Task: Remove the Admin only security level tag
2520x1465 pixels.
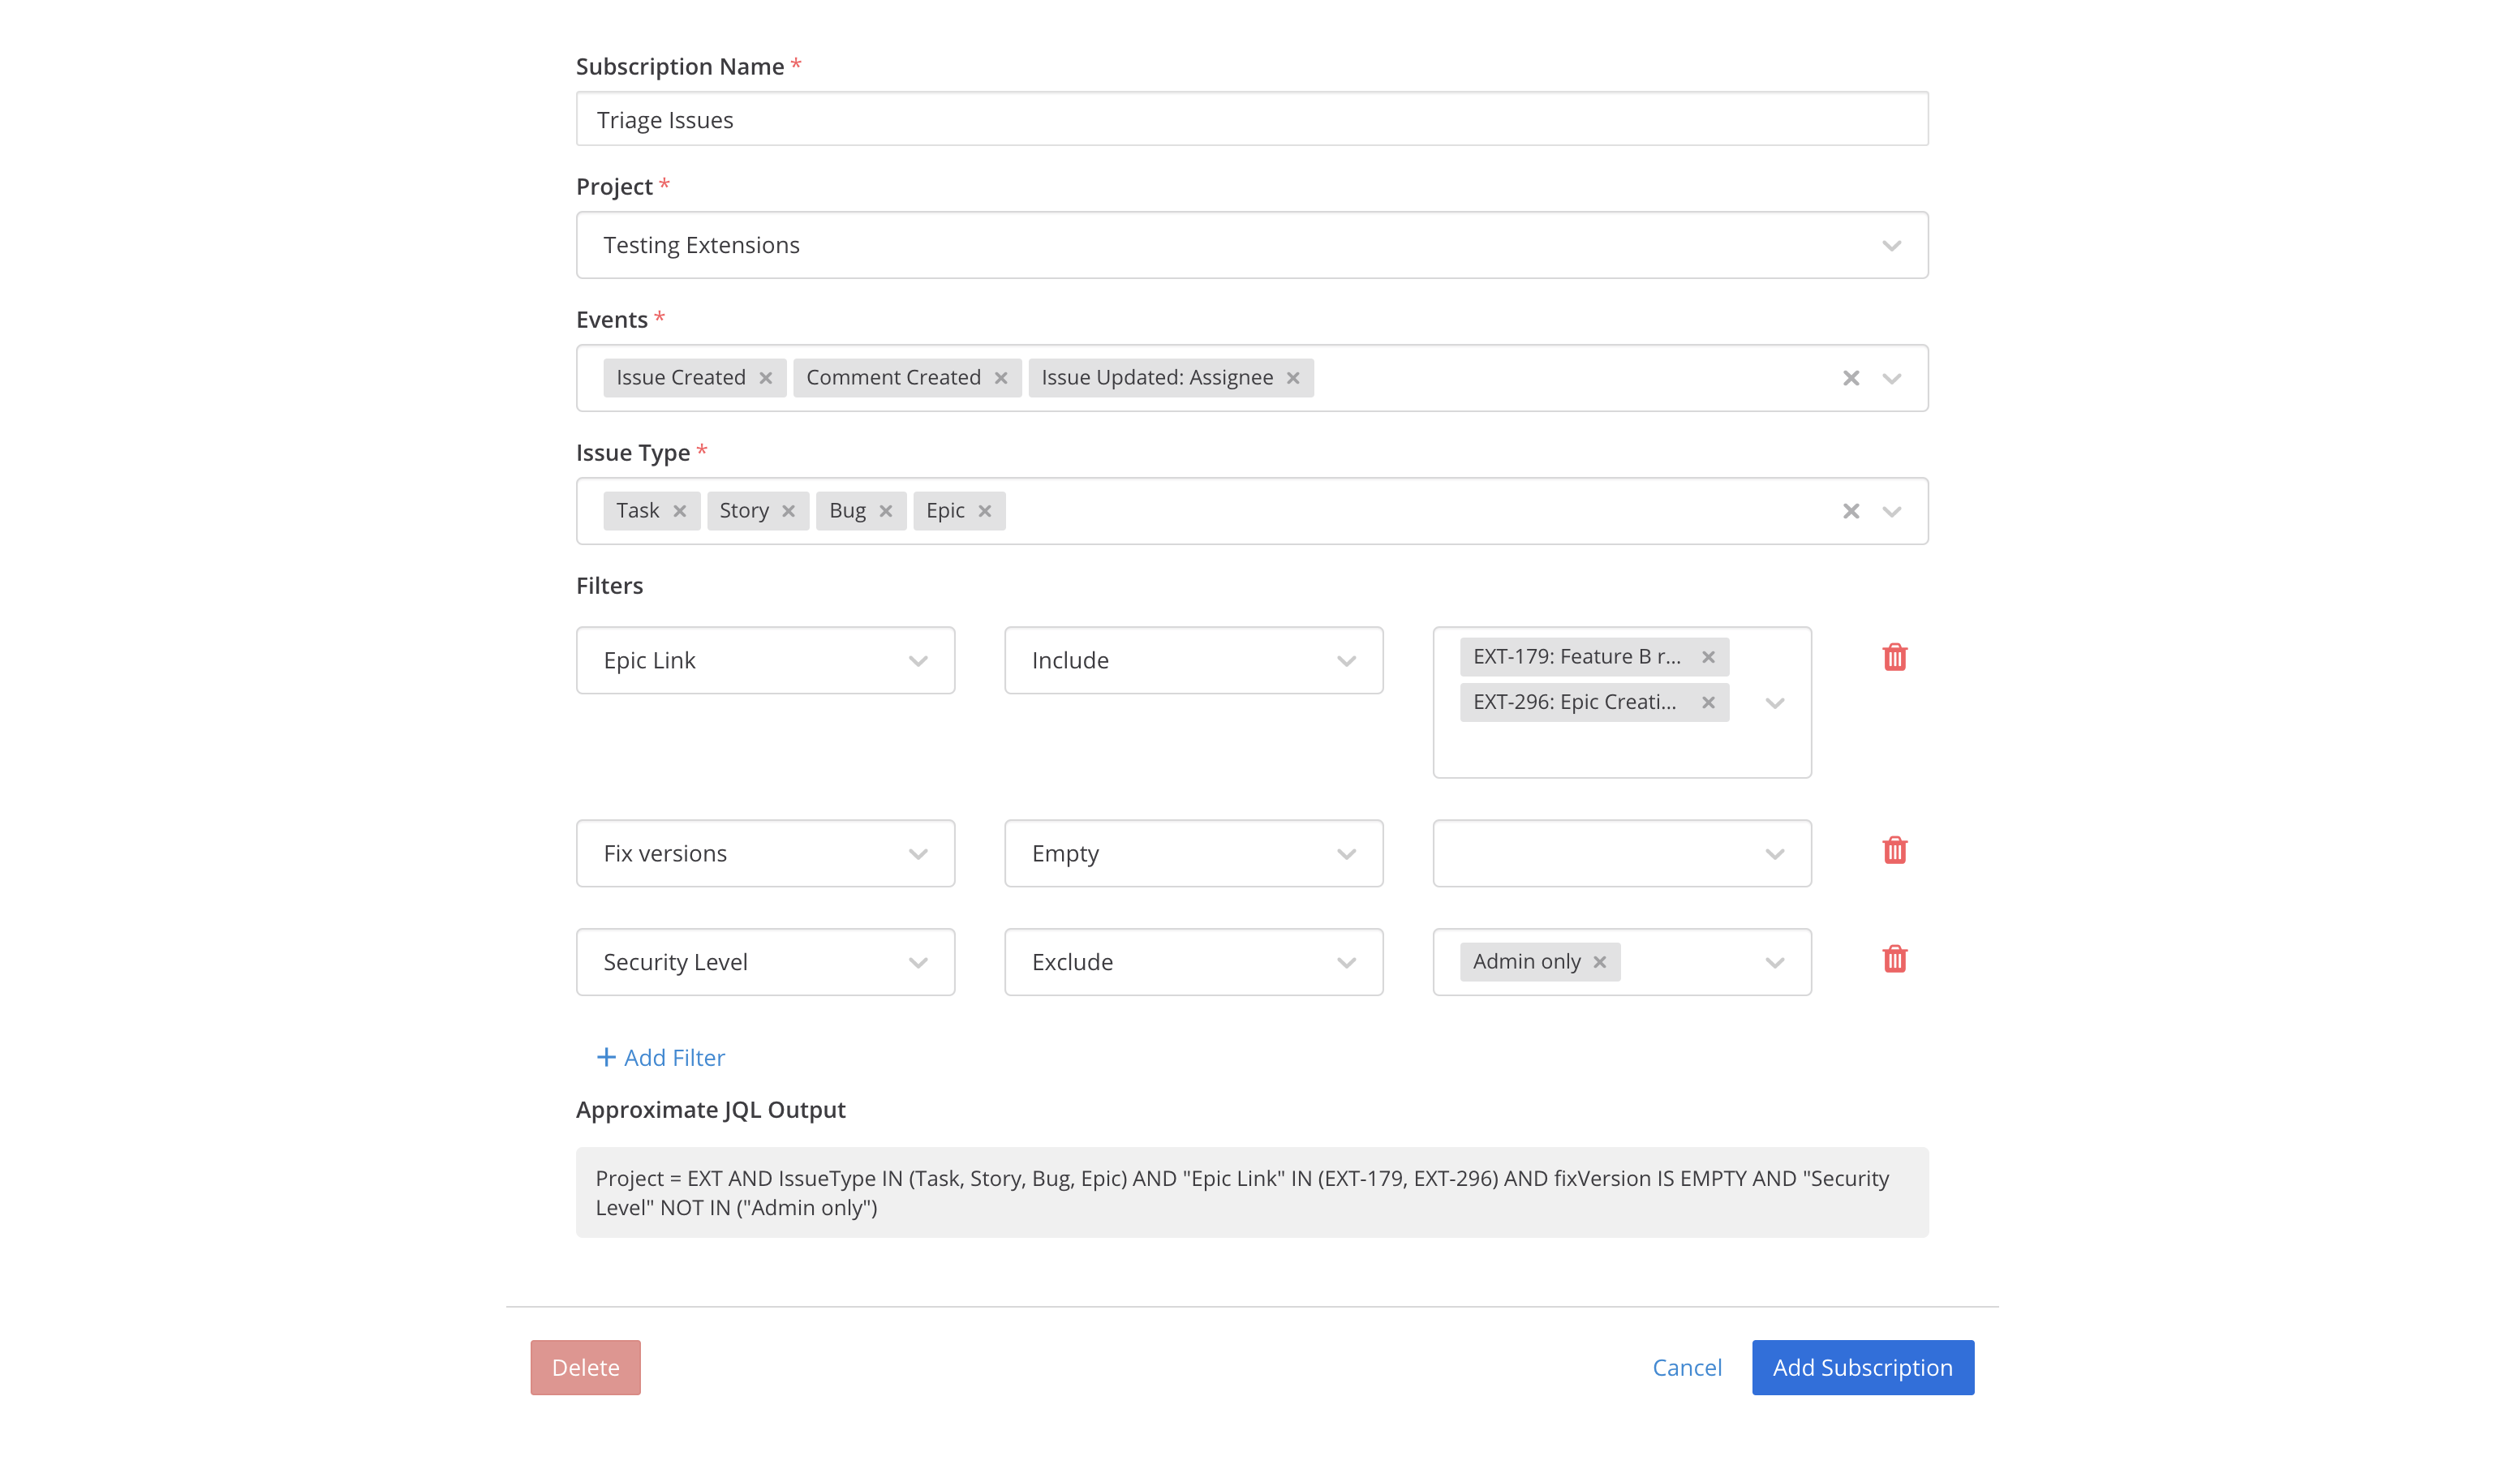Action: [1599, 961]
